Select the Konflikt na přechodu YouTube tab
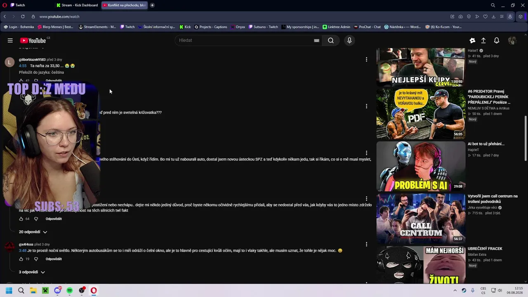 coord(124,5)
